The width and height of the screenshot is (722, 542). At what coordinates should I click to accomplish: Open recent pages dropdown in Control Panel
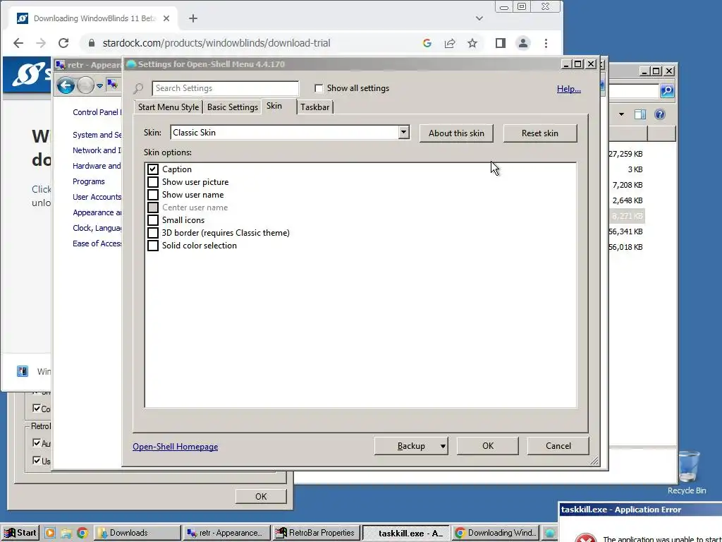tap(99, 85)
